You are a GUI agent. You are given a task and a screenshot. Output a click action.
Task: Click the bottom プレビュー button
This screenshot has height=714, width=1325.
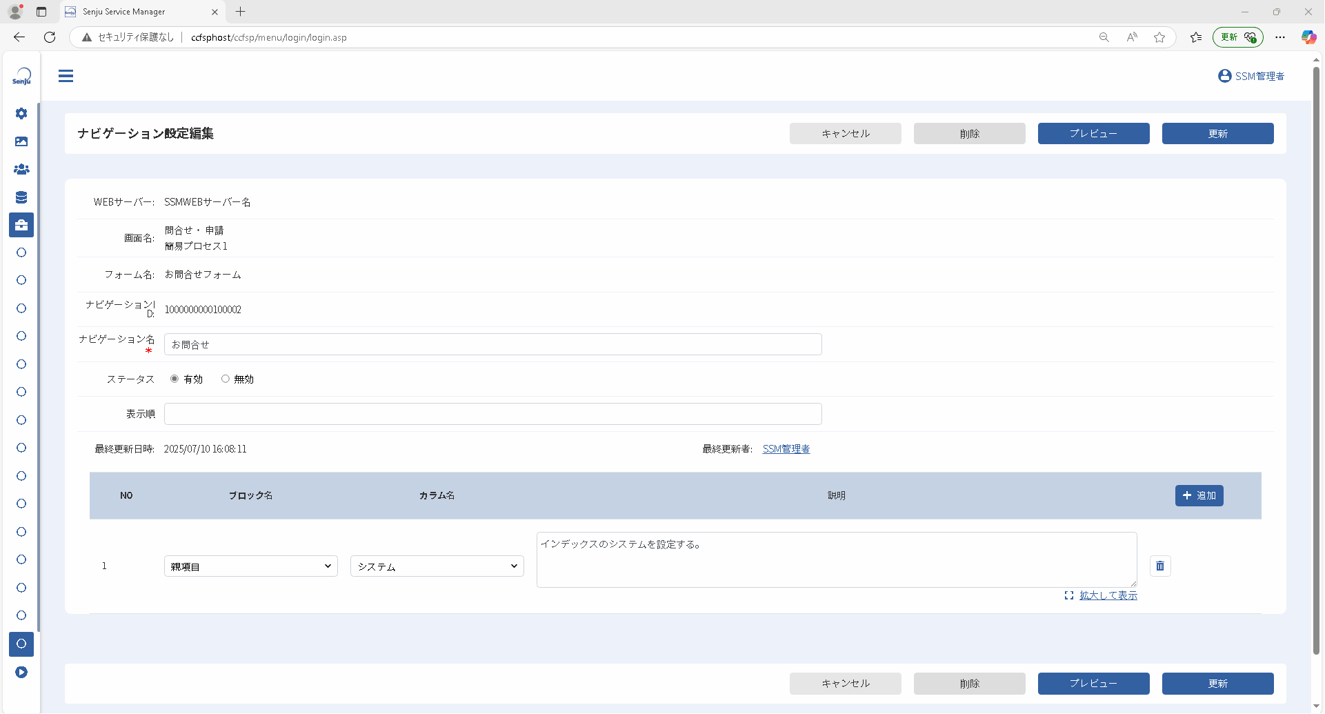click(1094, 684)
